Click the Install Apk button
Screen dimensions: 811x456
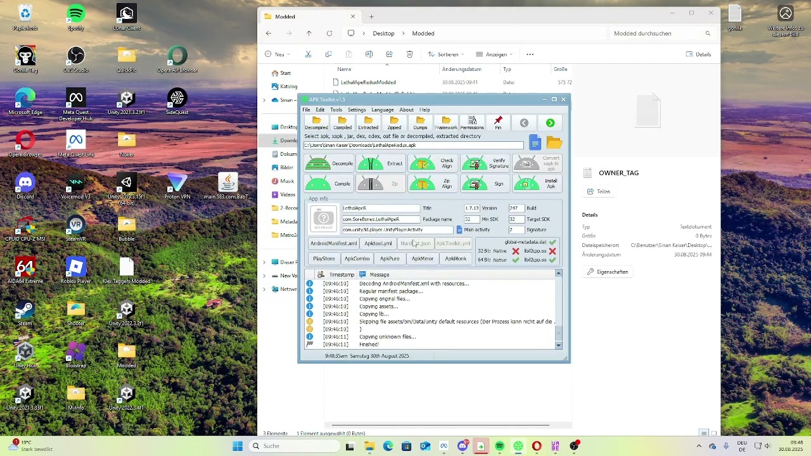pyautogui.click(x=537, y=184)
